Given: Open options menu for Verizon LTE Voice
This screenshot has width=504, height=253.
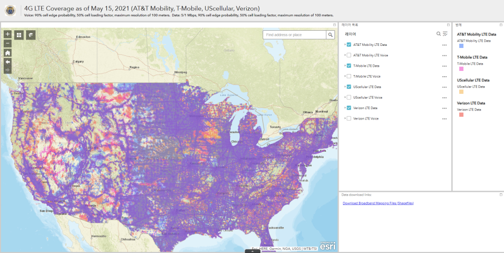Looking at the screenshot, I should click(445, 119).
